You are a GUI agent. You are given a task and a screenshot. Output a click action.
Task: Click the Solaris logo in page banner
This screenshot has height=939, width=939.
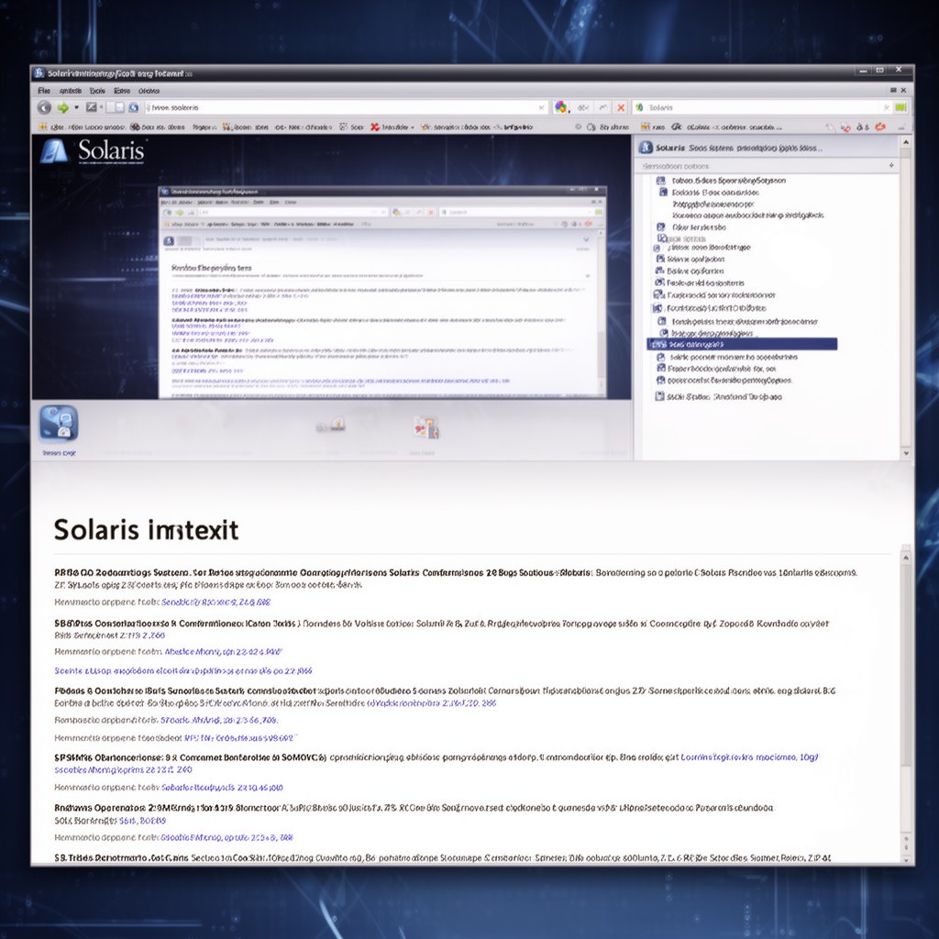pyautogui.click(x=94, y=151)
